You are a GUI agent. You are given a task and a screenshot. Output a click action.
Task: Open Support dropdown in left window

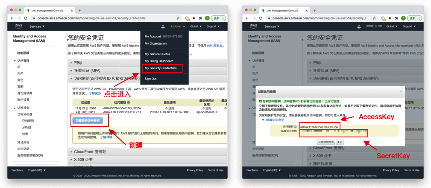click(213, 26)
